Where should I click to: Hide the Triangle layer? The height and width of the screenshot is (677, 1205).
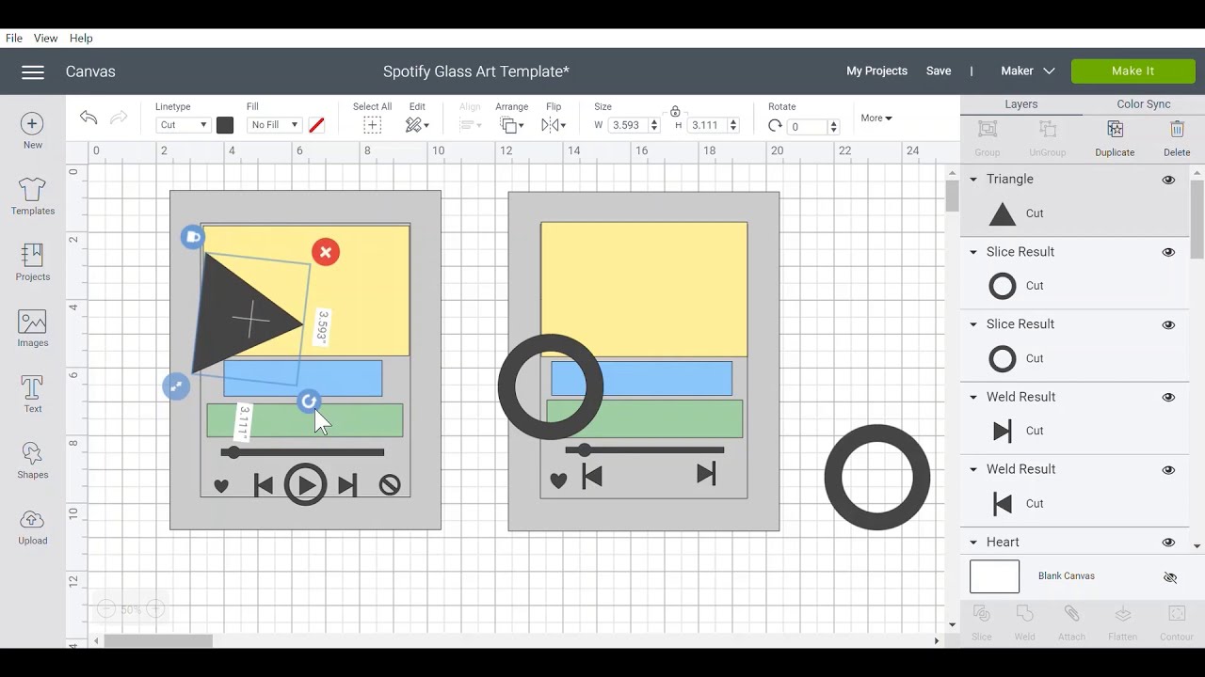coord(1168,180)
